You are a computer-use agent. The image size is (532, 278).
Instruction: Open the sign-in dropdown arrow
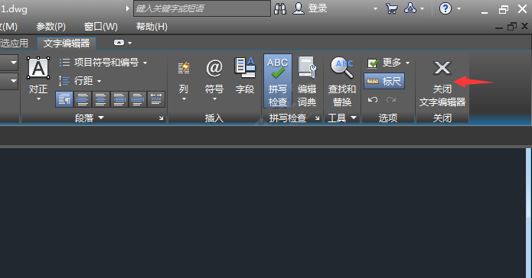click(375, 9)
